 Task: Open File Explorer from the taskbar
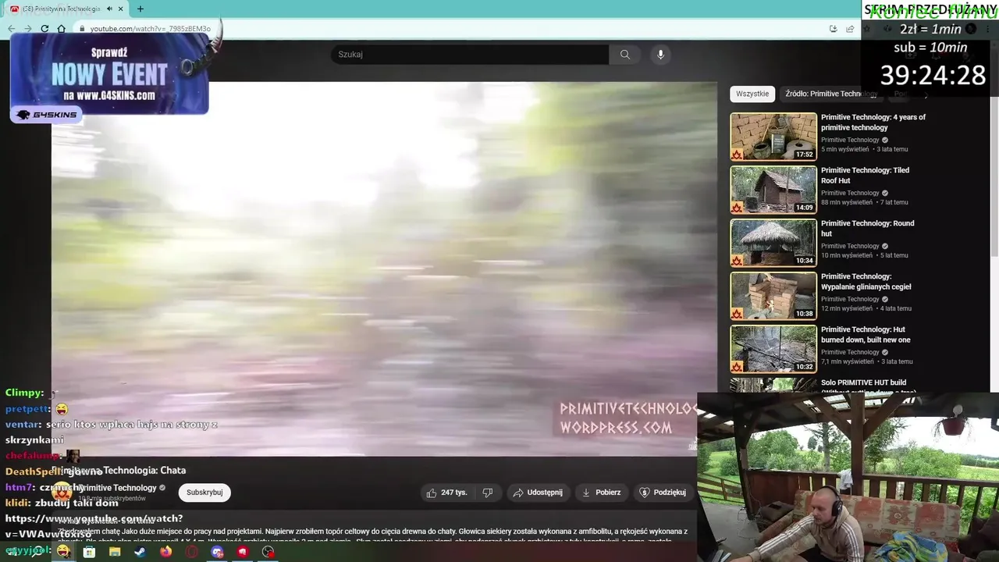click(x=115, y=552)
